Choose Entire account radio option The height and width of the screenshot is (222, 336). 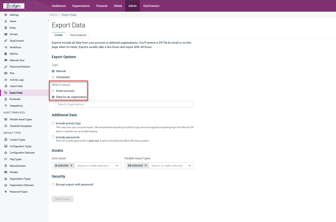pos(53,91)
